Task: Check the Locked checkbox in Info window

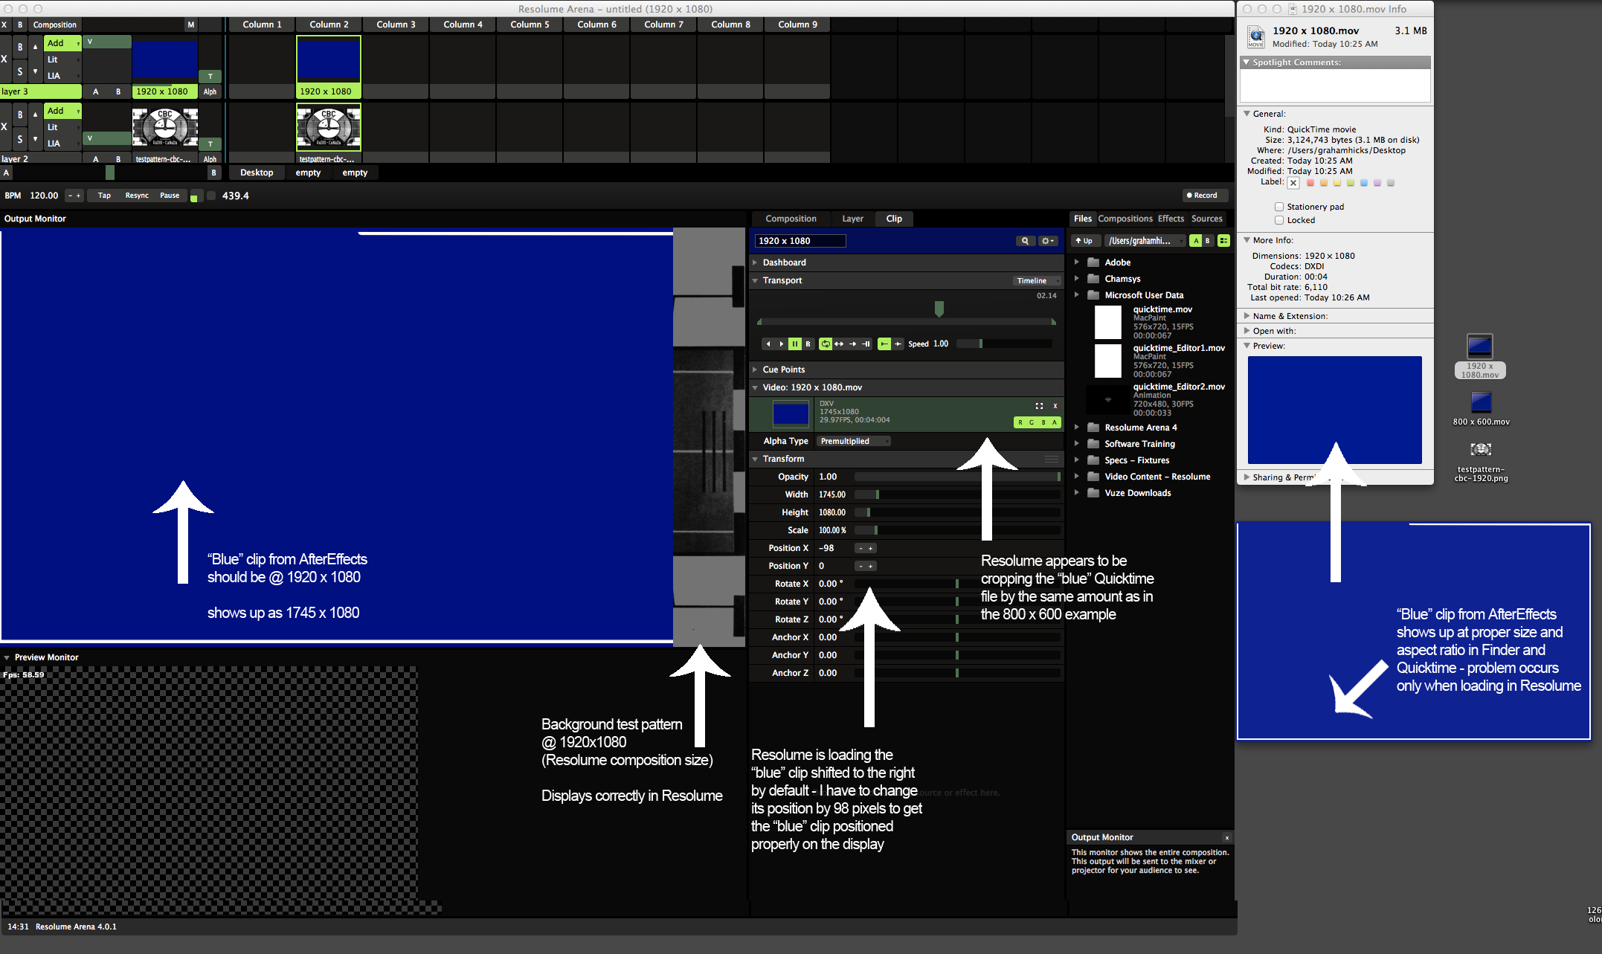Action: click(x=1279, y=220)
